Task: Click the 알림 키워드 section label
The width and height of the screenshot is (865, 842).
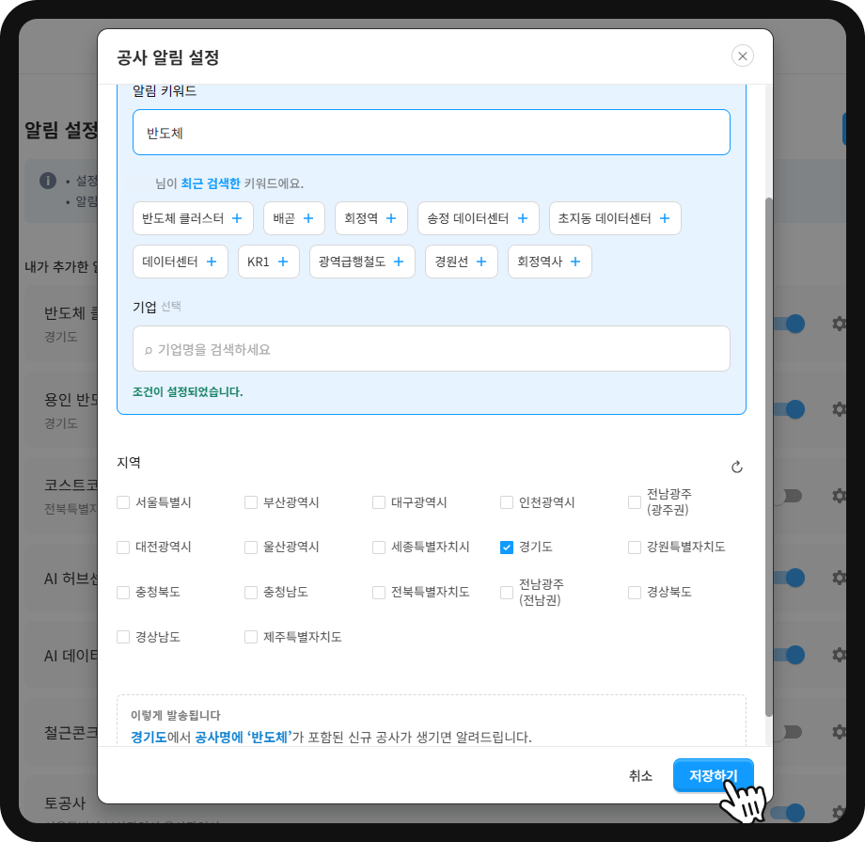Action: tap(165, 91)
